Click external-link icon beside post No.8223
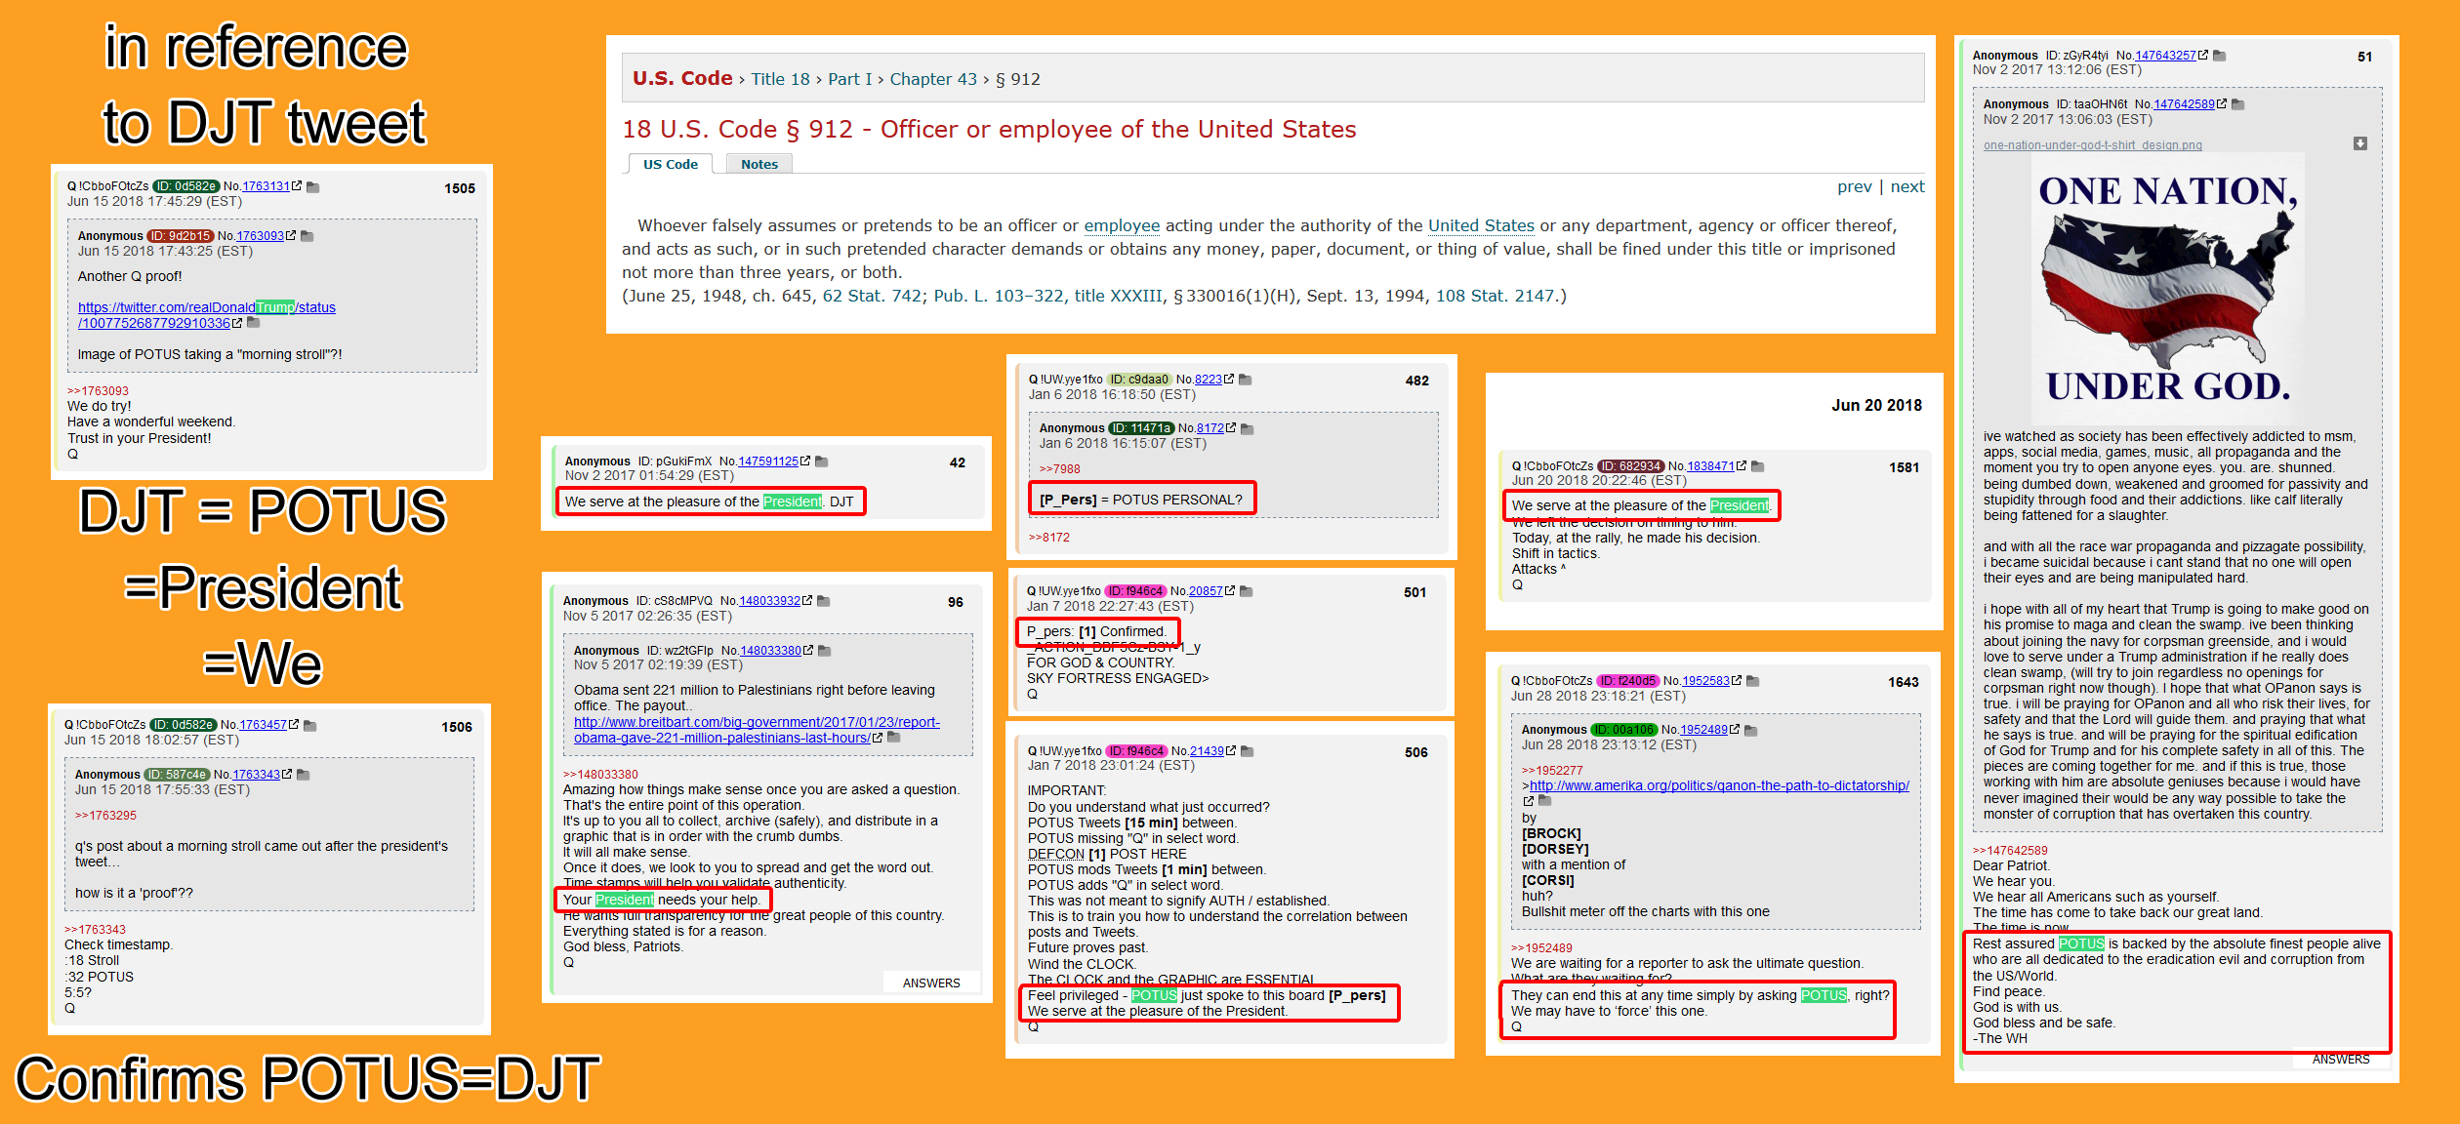The image size is (2460, 1124). pos(1229,380)
